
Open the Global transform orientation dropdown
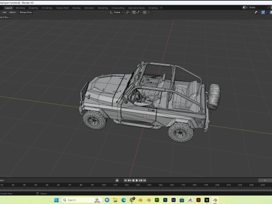click(x=117, y=12)
